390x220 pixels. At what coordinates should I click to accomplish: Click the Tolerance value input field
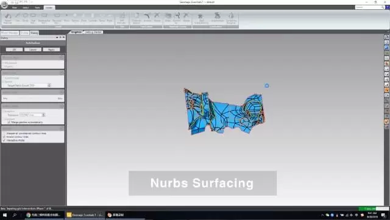pos(30,115)
